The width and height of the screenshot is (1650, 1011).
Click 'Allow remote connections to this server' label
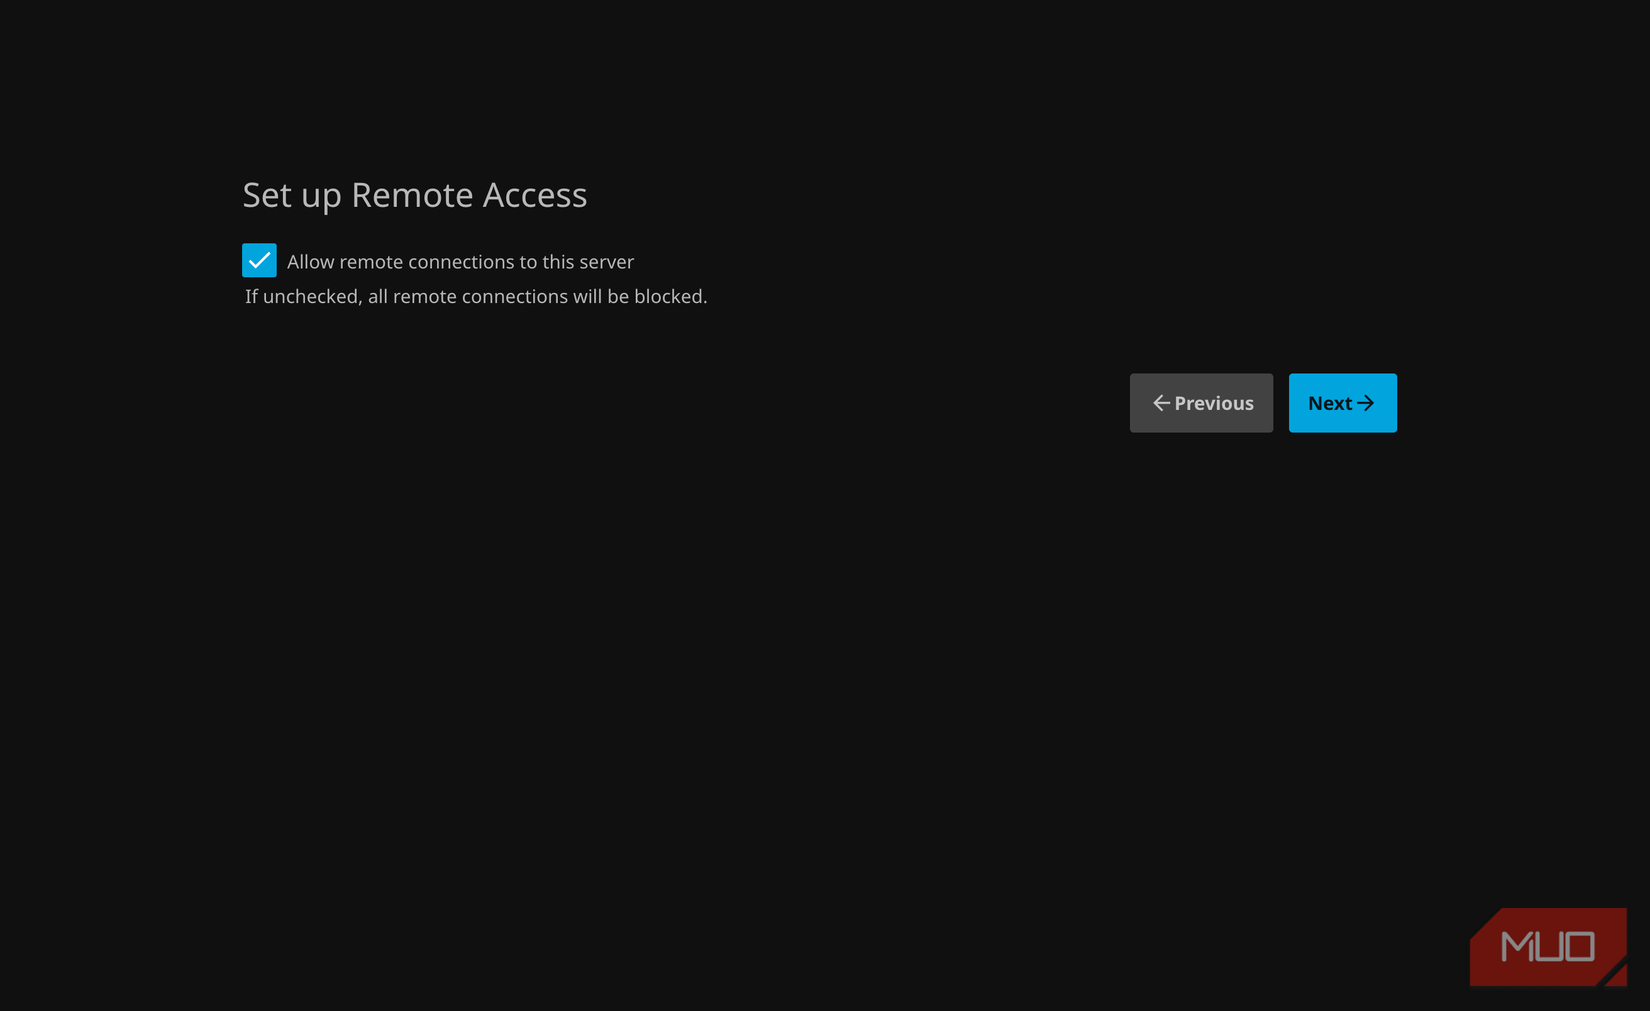[460, 262]
